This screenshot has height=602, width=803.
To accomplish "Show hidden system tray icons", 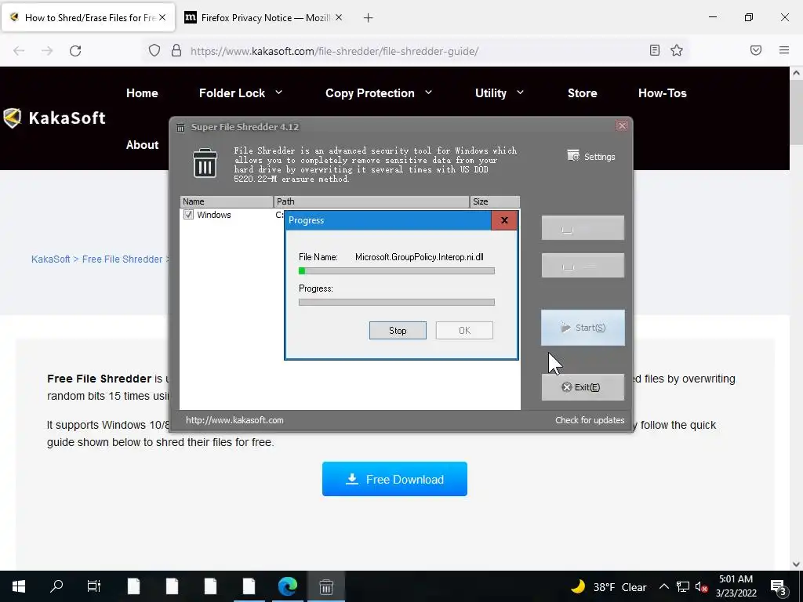I will coord(663,586).
